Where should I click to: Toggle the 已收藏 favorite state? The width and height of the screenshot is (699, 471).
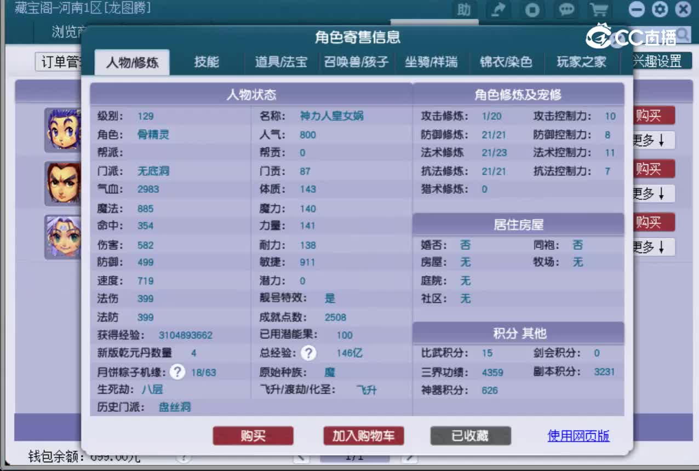coord(470,436)
